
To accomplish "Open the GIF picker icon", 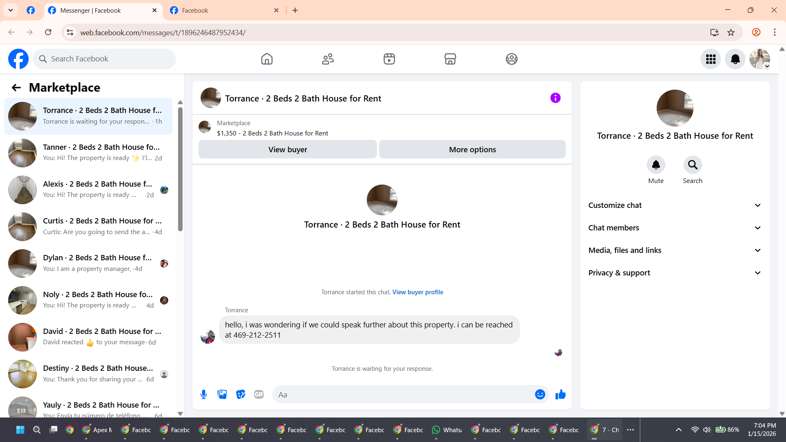I will (259, 395).
